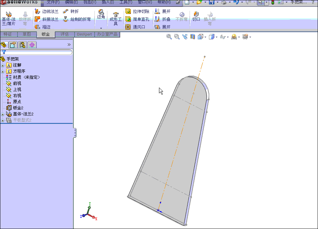This screenshot has width=318, height=229.
Task: Collapse the FeatureManager panel with side handle
Action: [x=75, y=133]
